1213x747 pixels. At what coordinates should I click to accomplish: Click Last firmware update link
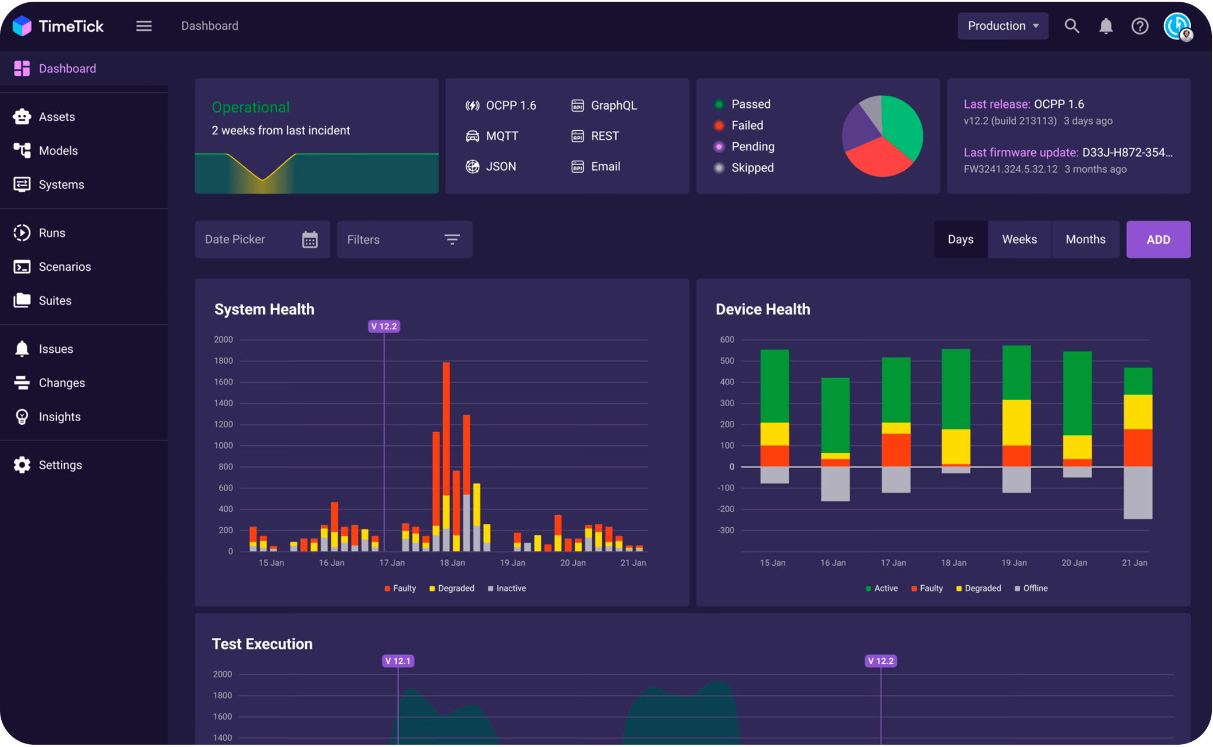pos(1021,152)
